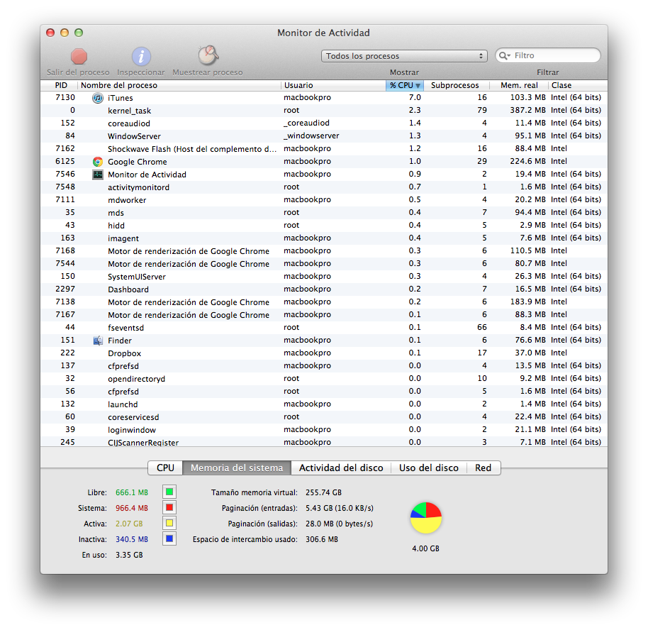Screen dimensions: 648x630
Task: Select the cfprefsd process with PID 56
Action: pyautogui.click(x=324, y=392)
